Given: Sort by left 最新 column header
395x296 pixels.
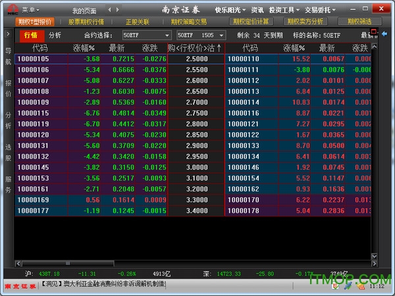Looking at the screenshot, I should click(117, 48).
